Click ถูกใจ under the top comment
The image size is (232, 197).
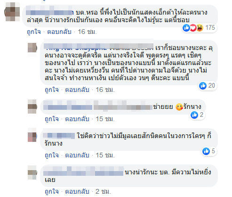pyautogui.click(x=34, y=32)
